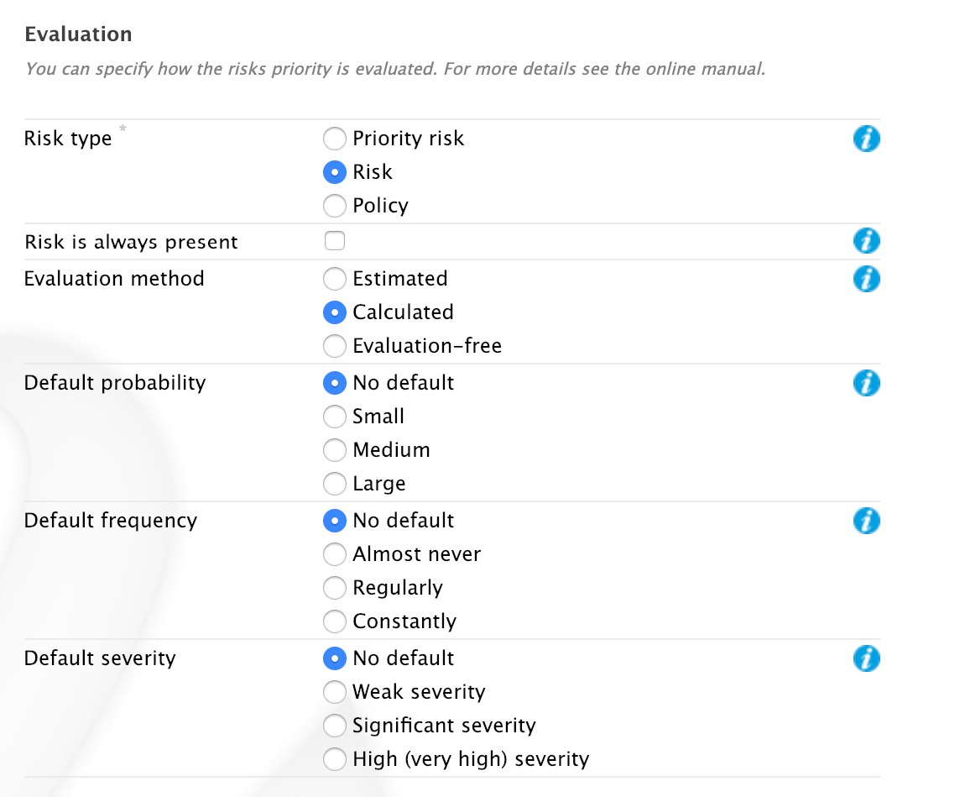Set default probability to Small
Screen dimensions: 960x797
pos(334,417)
